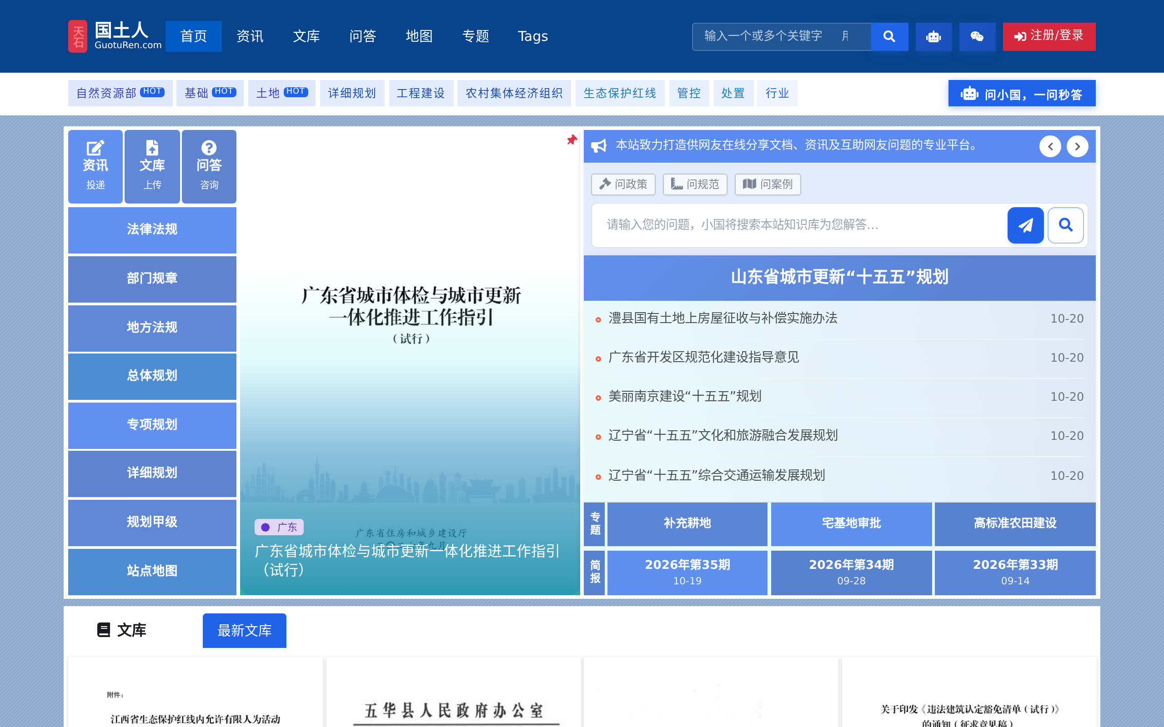1164x727 pixels.
Task: Click the 资讯 投递 submit tile
Action: 95,166
